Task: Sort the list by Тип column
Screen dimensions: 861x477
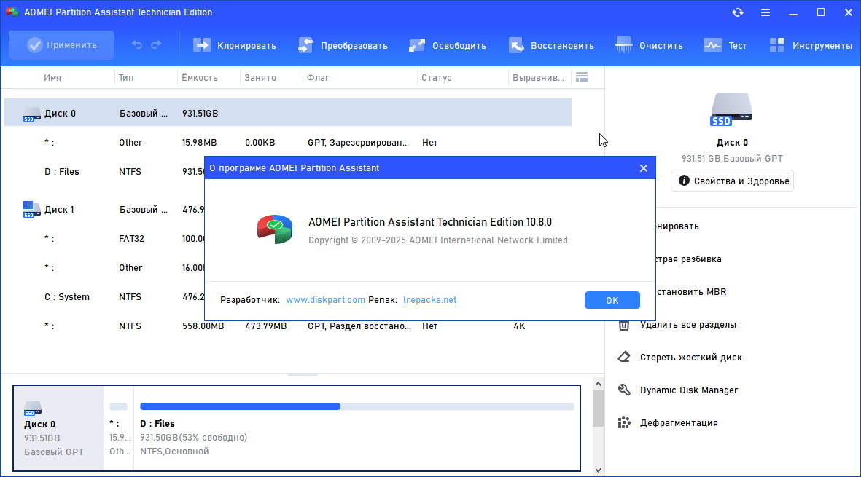Action: (125, 78)
